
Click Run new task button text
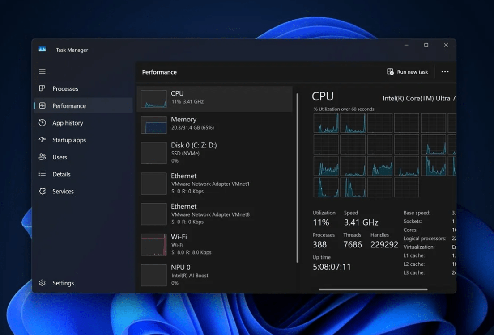coord(413,72)
